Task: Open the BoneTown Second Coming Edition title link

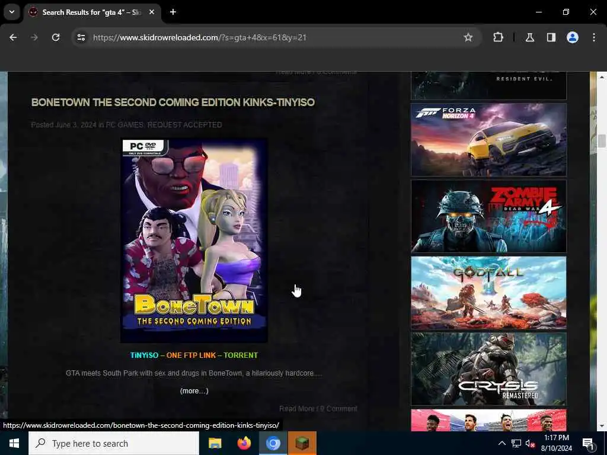Action: [172, 102]
